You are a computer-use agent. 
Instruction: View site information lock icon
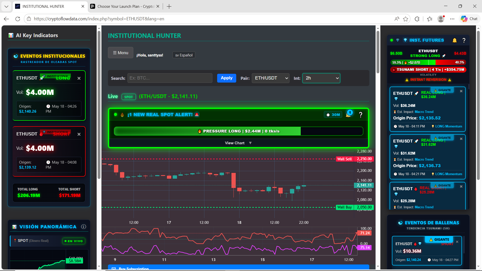[x=29, y=19]
